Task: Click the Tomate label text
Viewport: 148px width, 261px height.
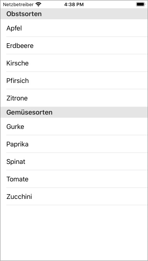Action: coord(17,179)
